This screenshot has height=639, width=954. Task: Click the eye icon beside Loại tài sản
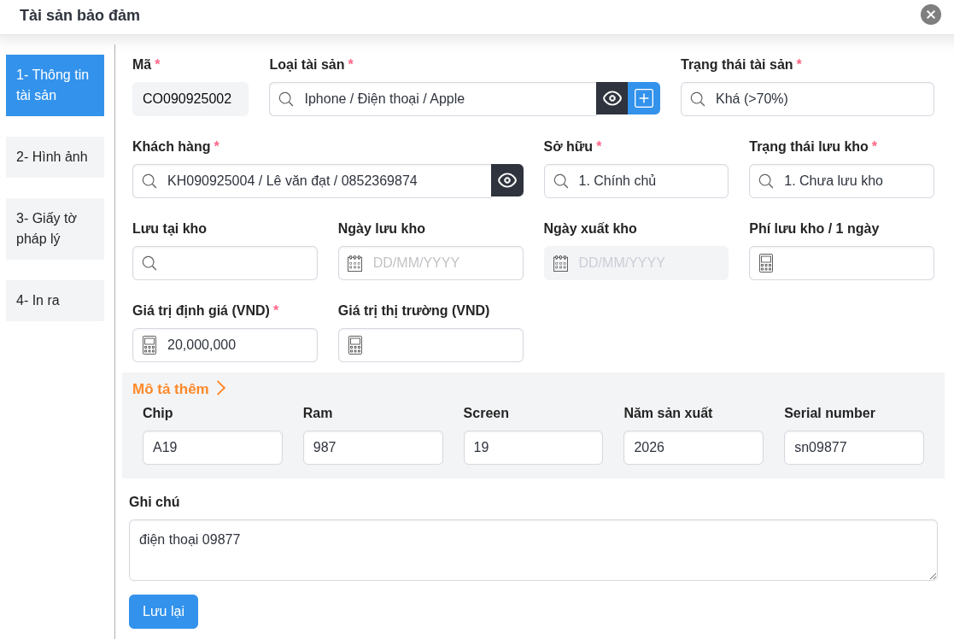click(612, 98)
